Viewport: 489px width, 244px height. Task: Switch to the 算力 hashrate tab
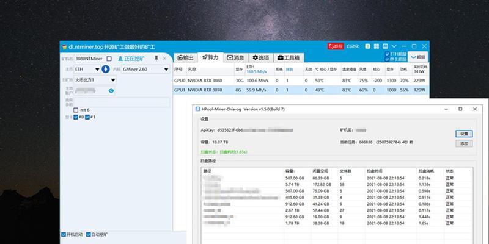click(210, 57)
